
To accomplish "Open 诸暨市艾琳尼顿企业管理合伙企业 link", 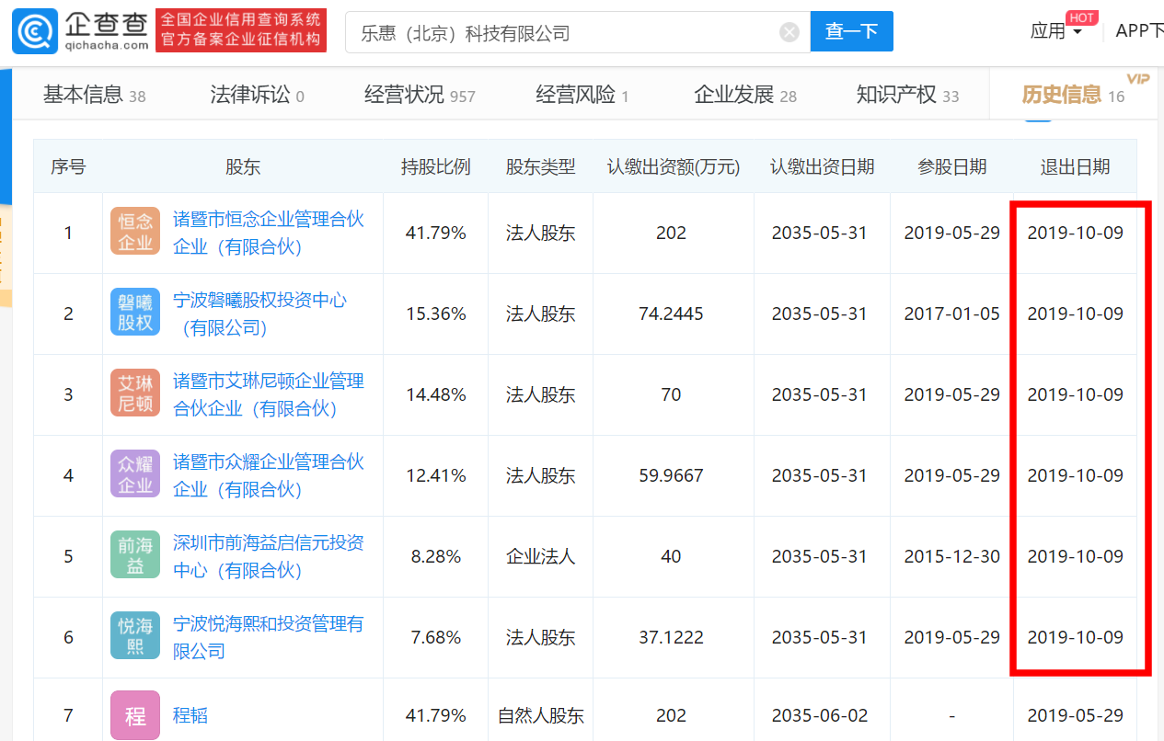I will pos(269,395).
